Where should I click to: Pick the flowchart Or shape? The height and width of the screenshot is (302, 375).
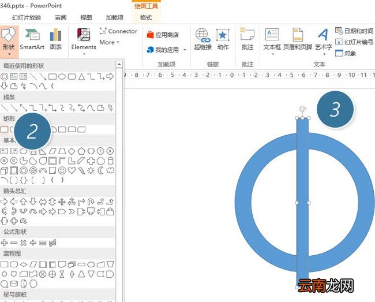[52, 274]
